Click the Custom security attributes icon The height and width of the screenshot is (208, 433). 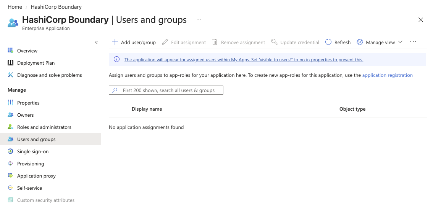point(10,200)
